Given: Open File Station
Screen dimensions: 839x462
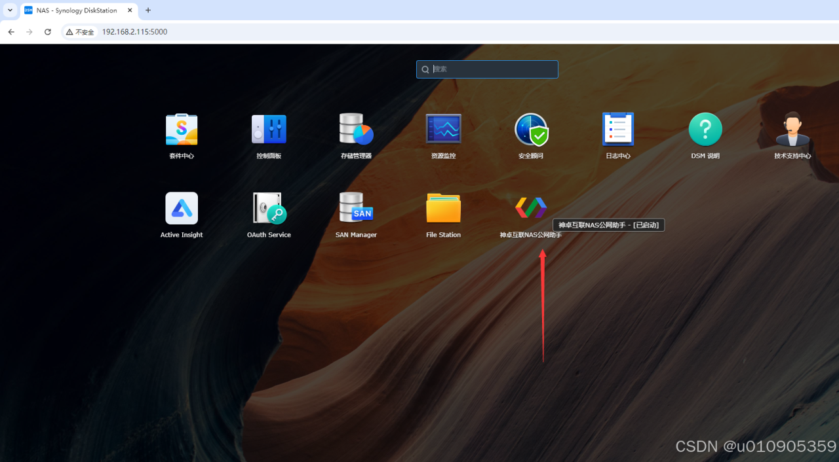Looking at the screenshot, I should click(443, 208).
